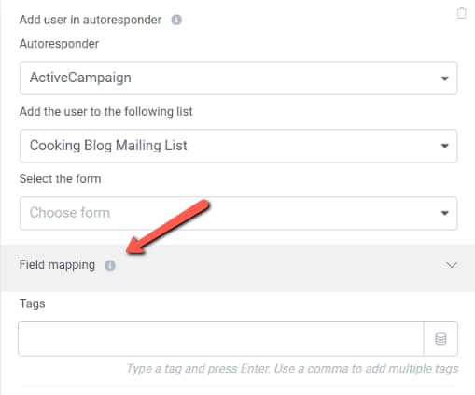Image resolution: width=475 pixels, height=395 pixels.
Task: Click the red arrow annotation
Action: (168, 227)
